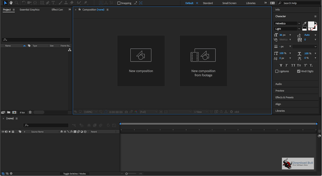Enable the Snapping checkbox
Image resolution: width=322 pixels, height=176 pixels.
119,3
